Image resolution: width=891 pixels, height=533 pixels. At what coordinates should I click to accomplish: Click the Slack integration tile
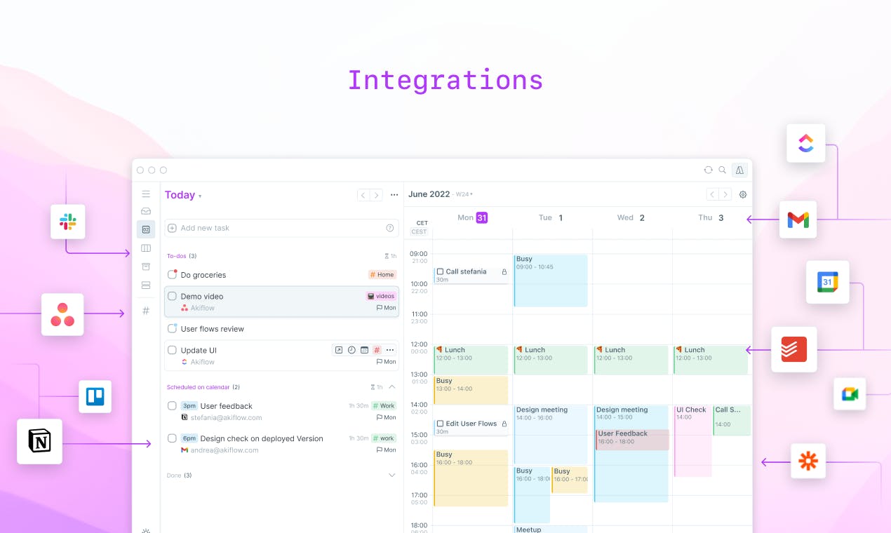[x=68, y=222]
